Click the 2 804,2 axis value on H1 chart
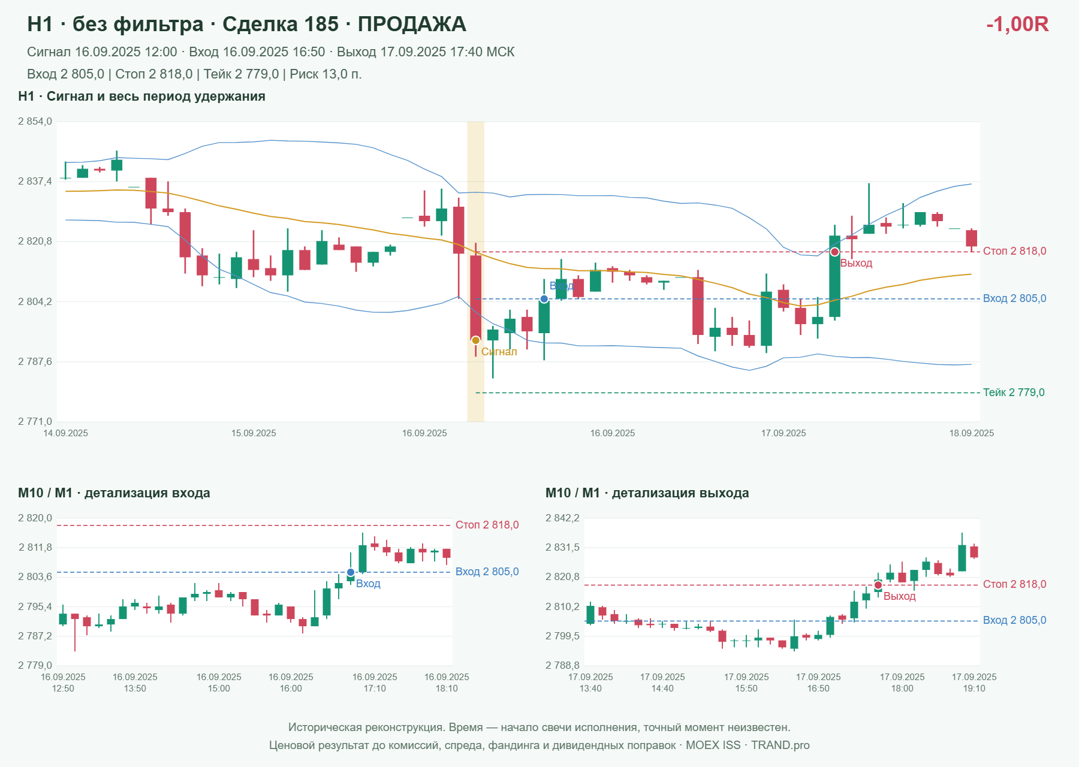Viewport: 1079px width, 767px height. pyautogui.click(x=35, y=302)
